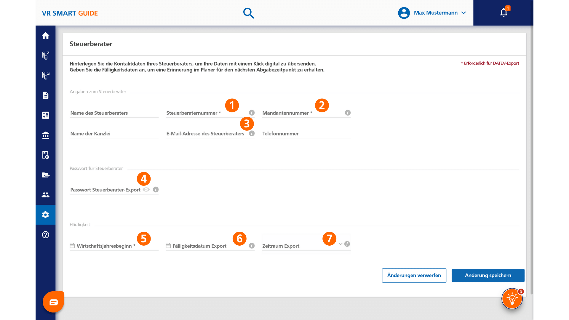Open the export folder icon in the sidebar

point(45,175)
